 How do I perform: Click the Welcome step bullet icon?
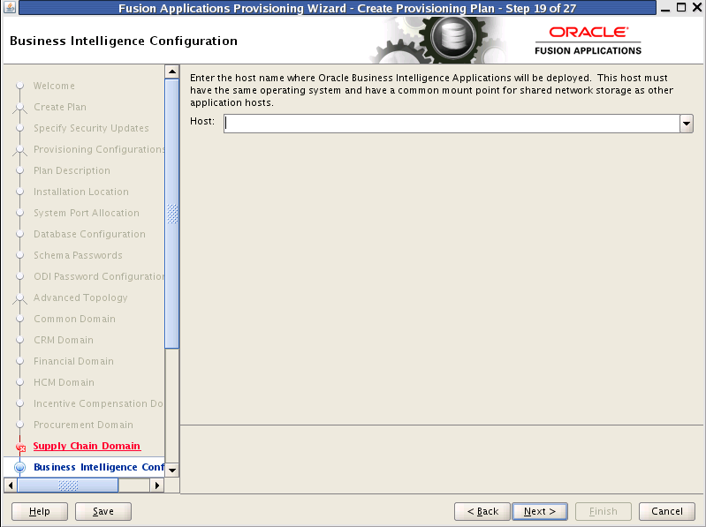tap(19, 86)
